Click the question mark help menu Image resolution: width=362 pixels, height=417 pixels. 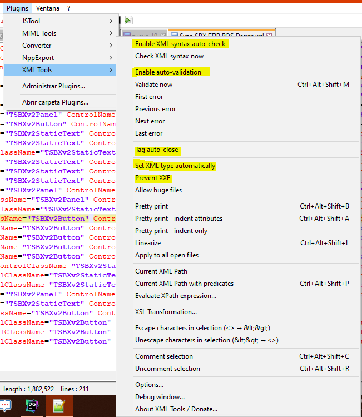pyautogui.click(x=69, y=8)
